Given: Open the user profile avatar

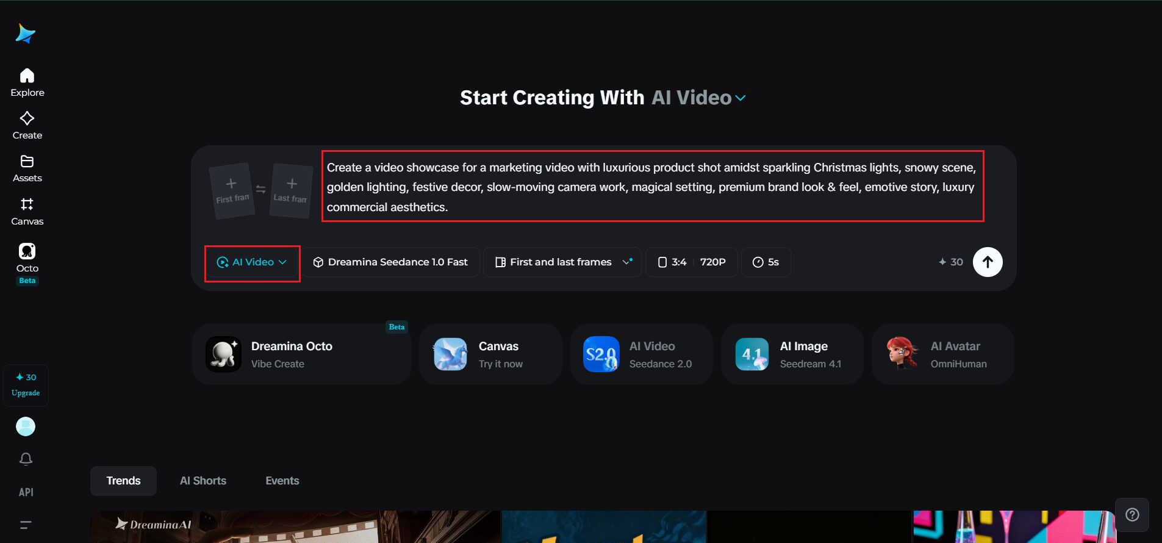Looking at the screenshot, I should tap(26, 426).
